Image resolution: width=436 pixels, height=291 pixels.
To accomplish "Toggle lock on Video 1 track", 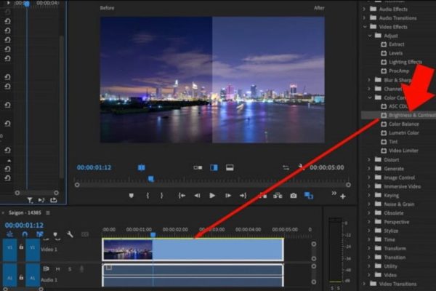I will [22, 247].
